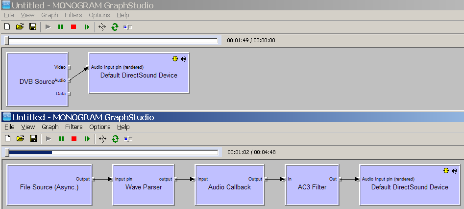Open the Options menu in the lower window

tap(99, 127)
